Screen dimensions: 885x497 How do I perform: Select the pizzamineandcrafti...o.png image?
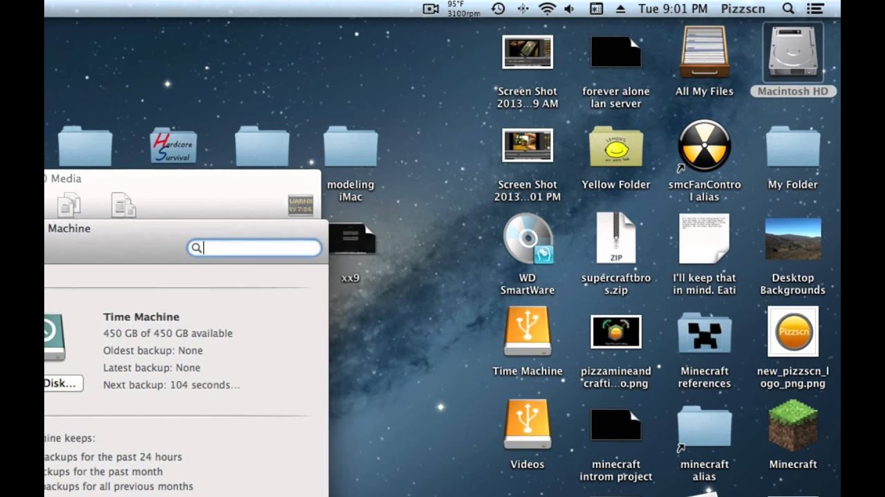(x=615, y=332)
